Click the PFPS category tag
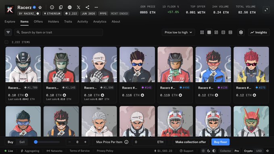Image resolution: width=274 pixels, height=154 pixels. click(103, 13)
